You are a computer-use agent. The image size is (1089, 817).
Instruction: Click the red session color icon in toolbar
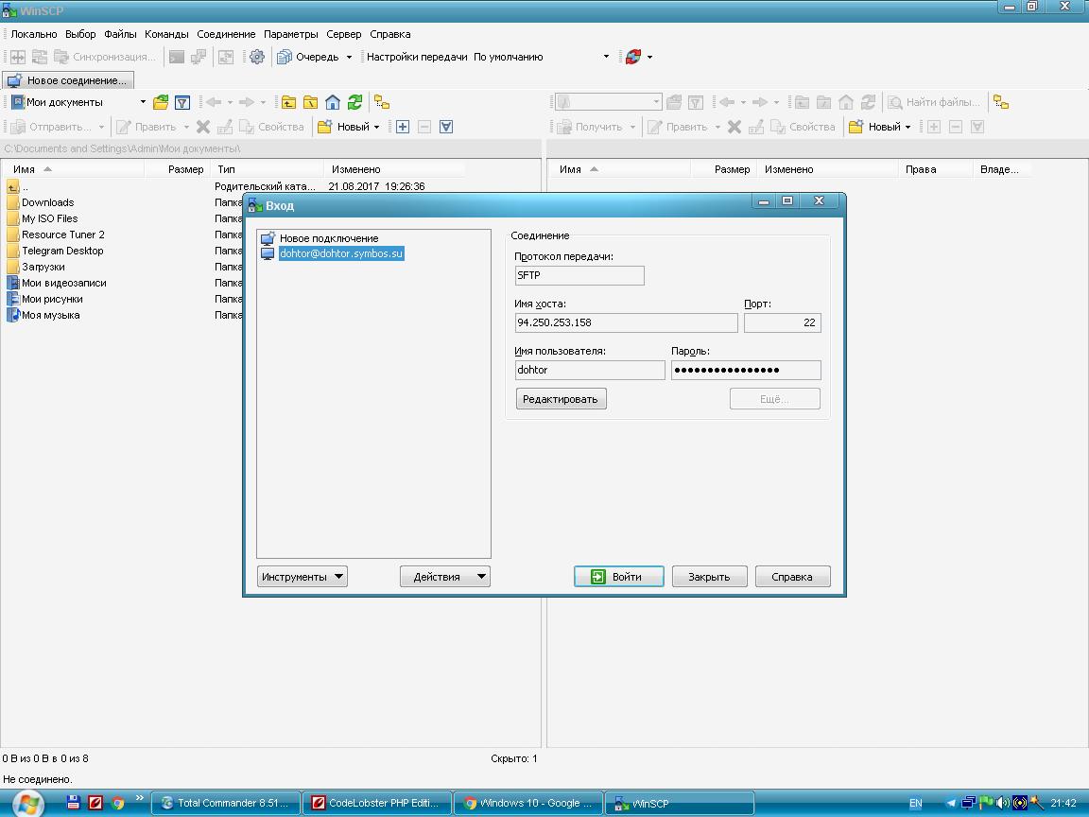tap(633, 57)
